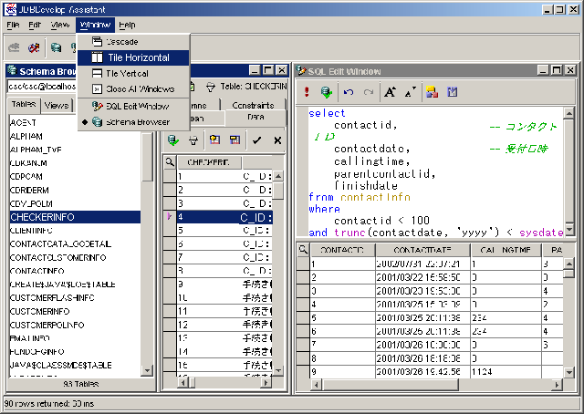Decrease font size in SQL editor
This screenshot has width=584, height=414.
click(x=410, y=92)
